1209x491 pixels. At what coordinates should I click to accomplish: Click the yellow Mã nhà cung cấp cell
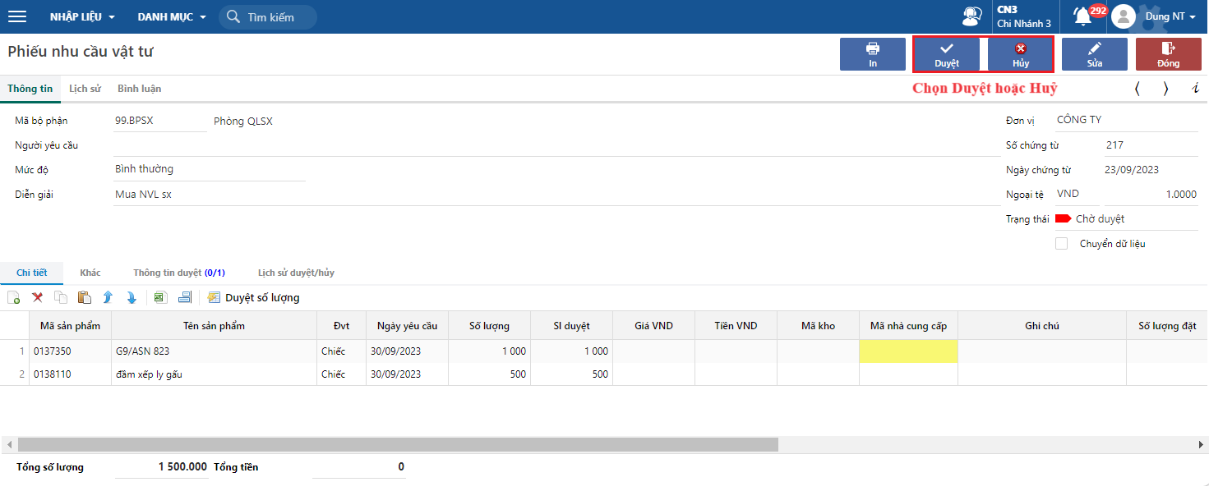908,351
